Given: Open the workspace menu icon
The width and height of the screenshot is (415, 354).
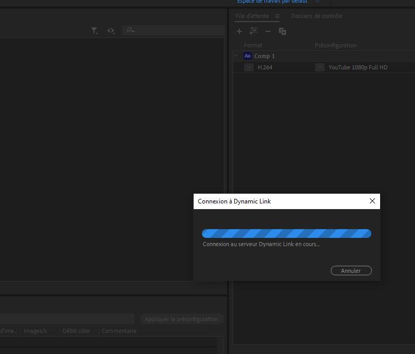Looking at the screenshot, I should [317, 1].
